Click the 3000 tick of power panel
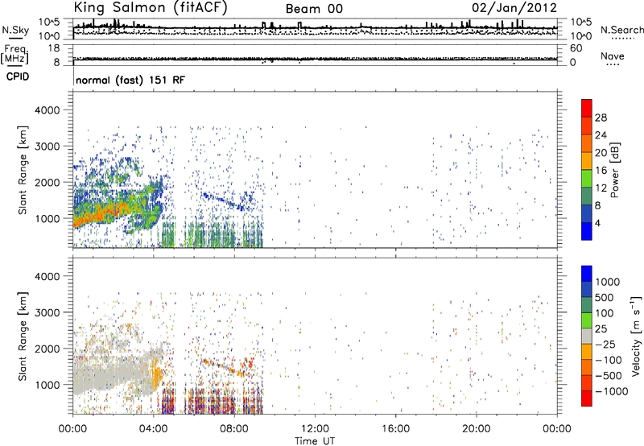Viewport: 644px width, 446px height. point(47,147)
